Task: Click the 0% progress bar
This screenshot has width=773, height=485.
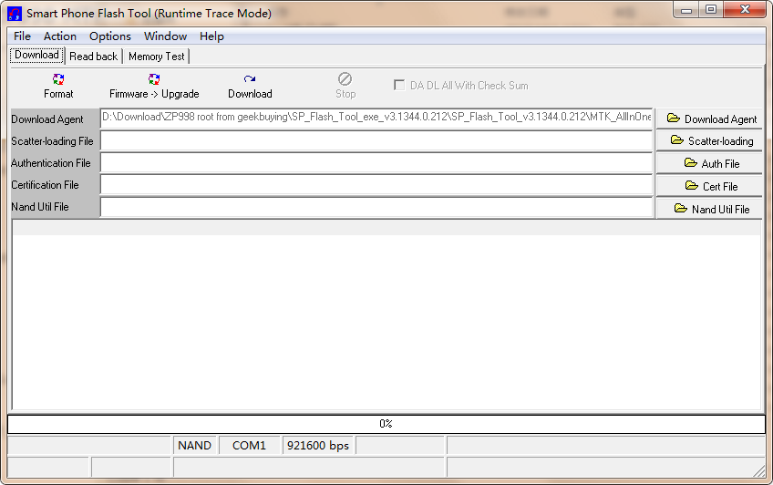Action: coord(386,424)
